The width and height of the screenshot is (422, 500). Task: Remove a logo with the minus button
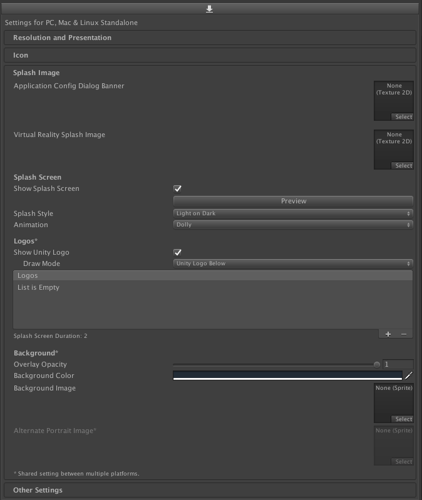tap(404, 334)
